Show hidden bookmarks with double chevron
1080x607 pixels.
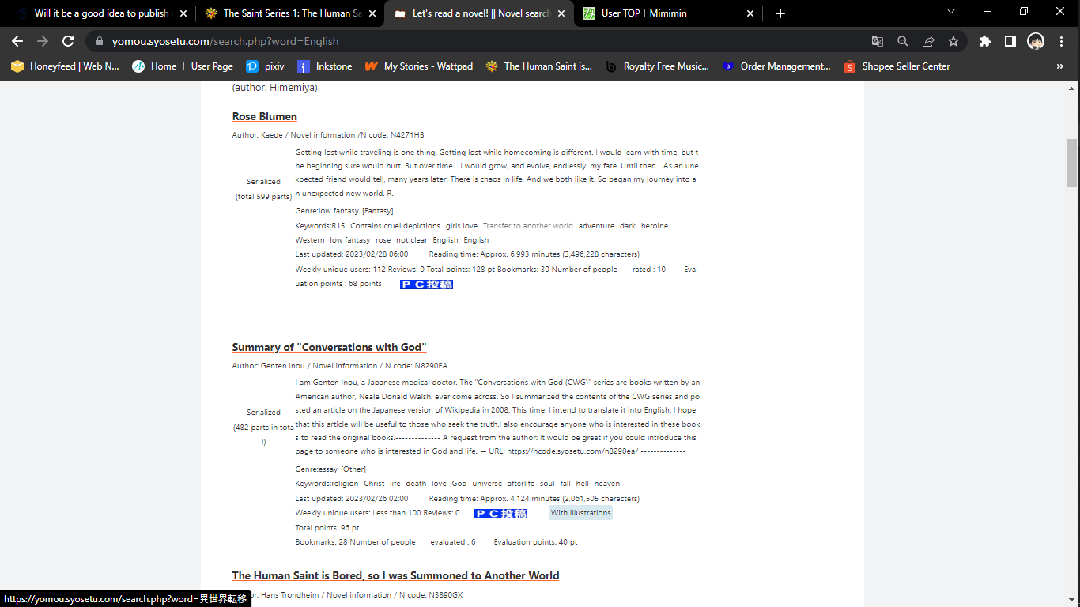(x=1060, y=66)
